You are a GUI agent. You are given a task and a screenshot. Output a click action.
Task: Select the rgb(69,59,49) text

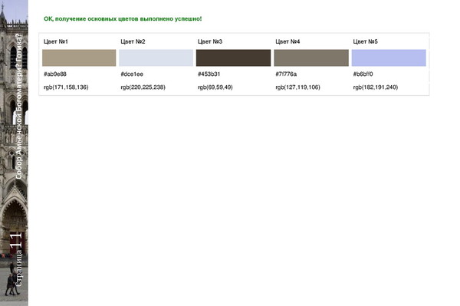tap(215, 87)
